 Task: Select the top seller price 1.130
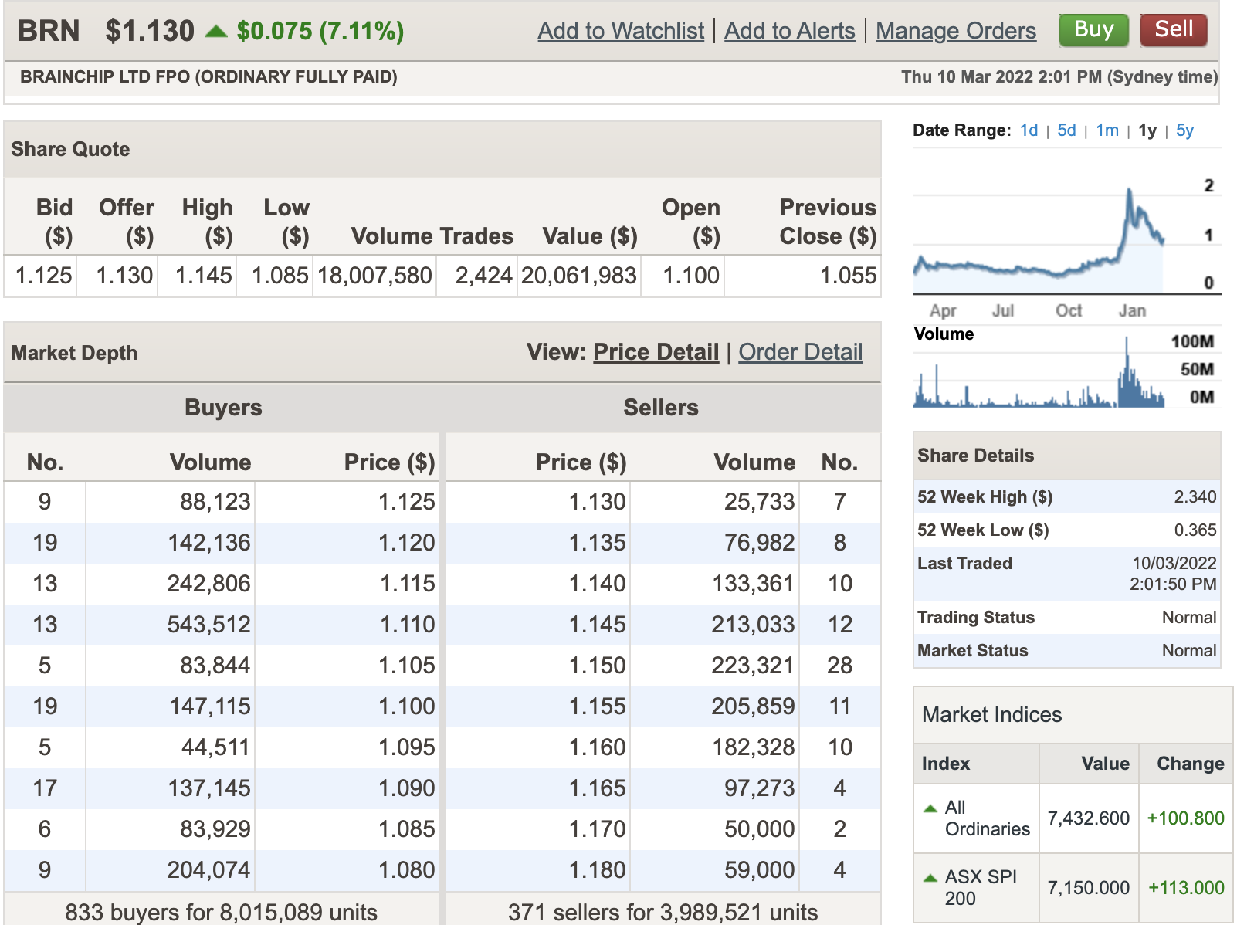click(597, 502)
